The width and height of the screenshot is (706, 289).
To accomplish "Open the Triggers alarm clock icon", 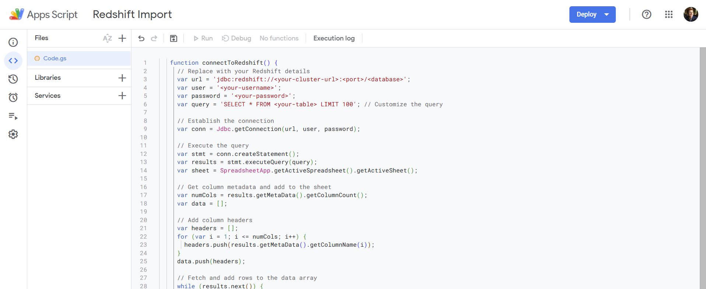I will tap(13, 97).
